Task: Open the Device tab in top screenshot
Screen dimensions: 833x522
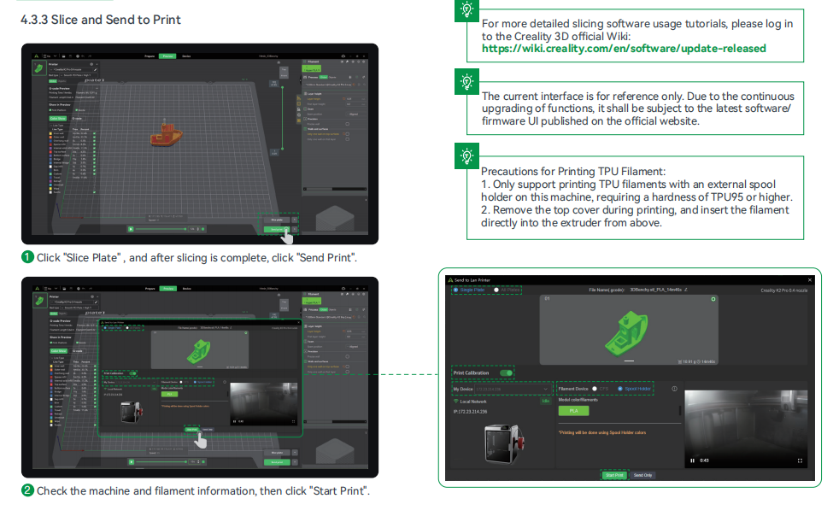Action: pyautogui.click(x=186, y=56)
